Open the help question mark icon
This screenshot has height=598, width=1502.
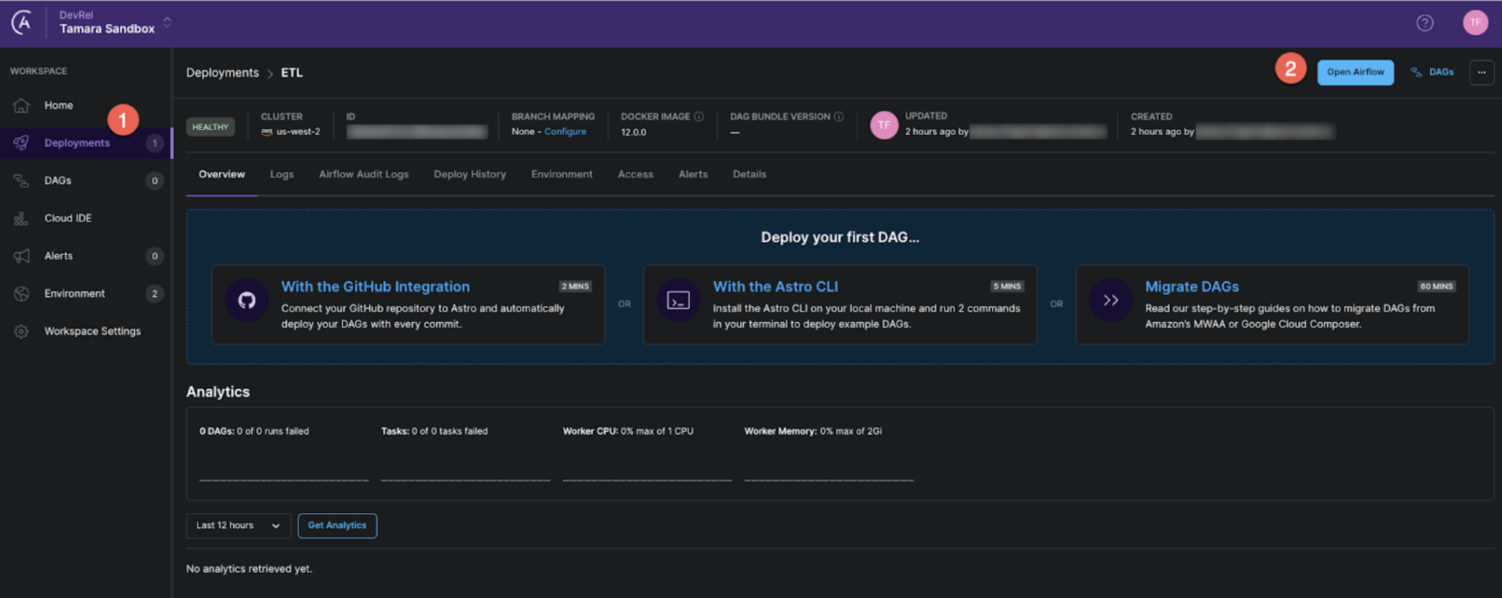coord(1424,22)
